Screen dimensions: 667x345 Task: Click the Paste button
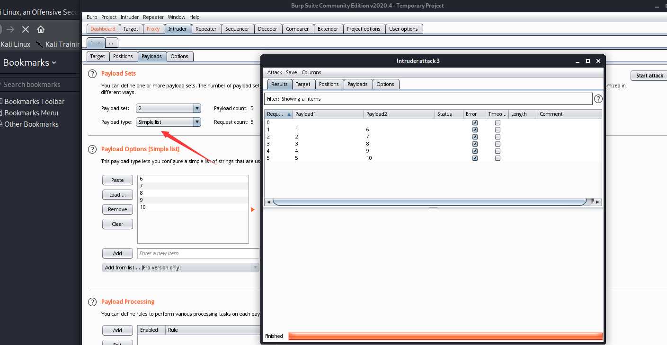117,180
